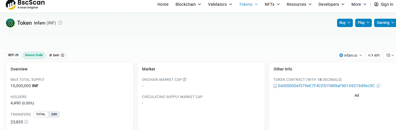Screen dimensions: 396x130
Task: Click the Onchain Market Cap help icon
Action: [185, 80]
